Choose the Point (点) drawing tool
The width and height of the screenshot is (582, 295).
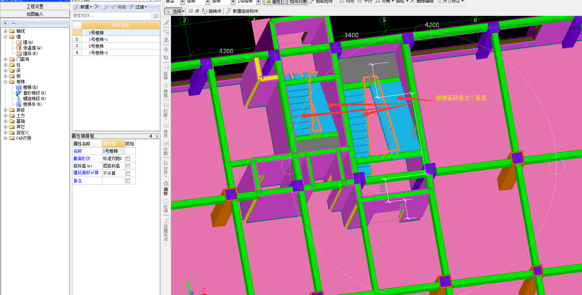click(194, 11)
